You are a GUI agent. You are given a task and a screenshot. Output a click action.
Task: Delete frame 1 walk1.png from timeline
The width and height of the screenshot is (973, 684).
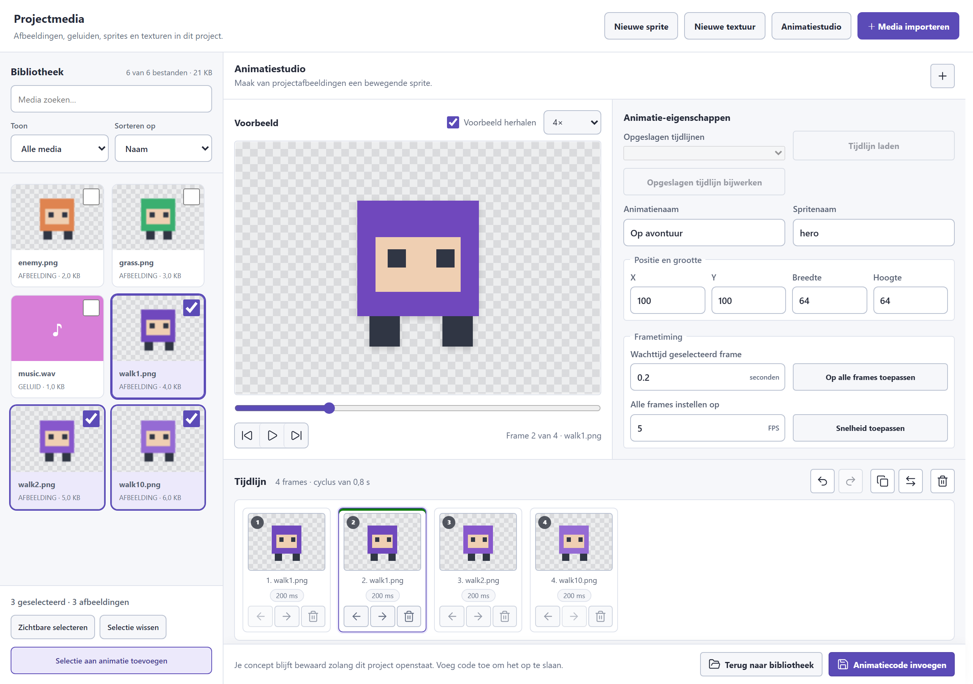point(313,616)
